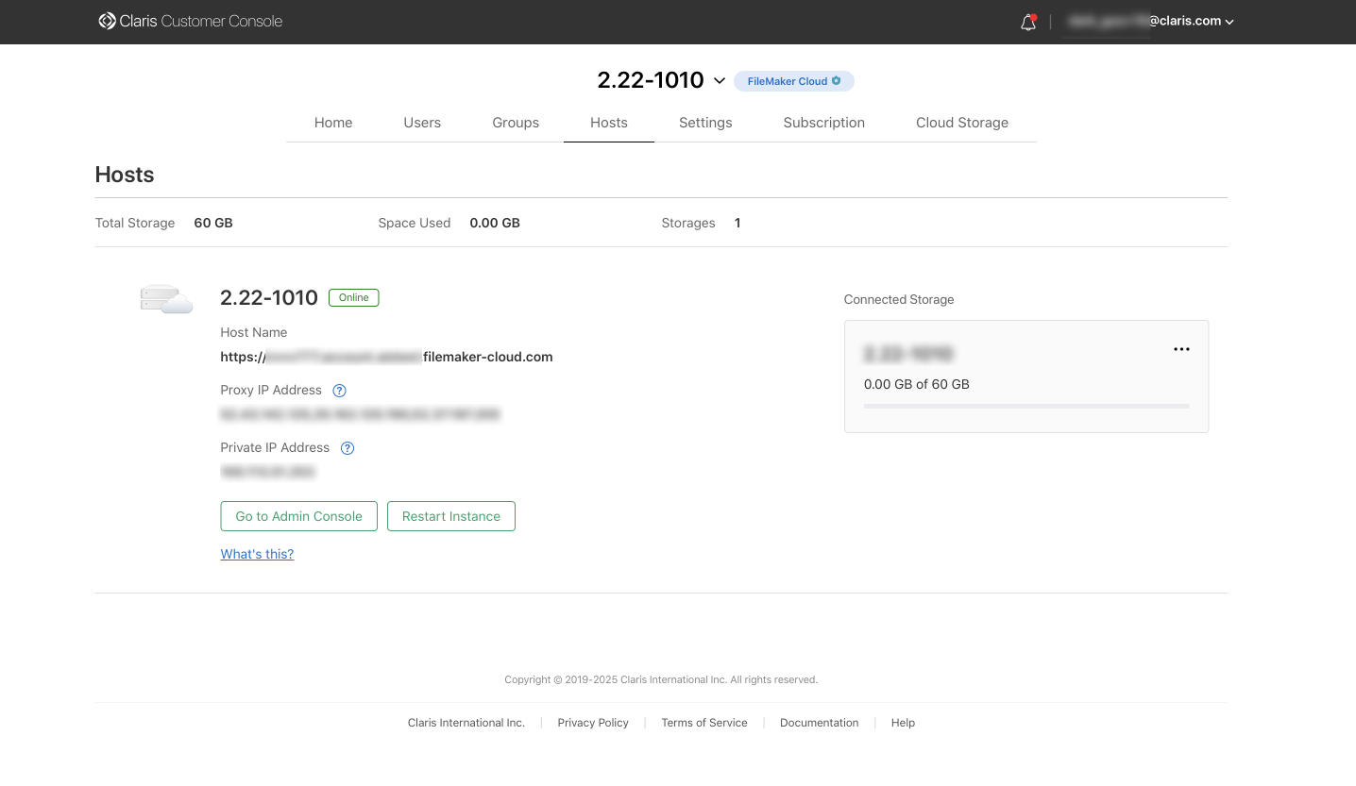Image resolution: width=1356 pixels, height=786 pixels.
Task: Open the connected storage three-dot menu
Action: [x=1181, y=349]
